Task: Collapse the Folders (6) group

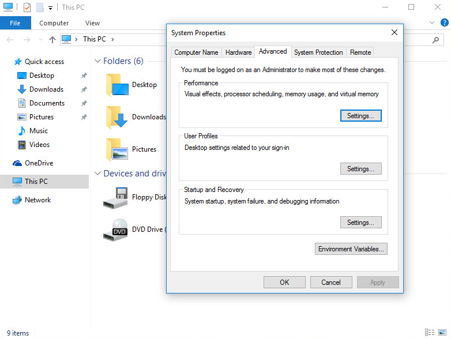Action: click(97, 61)
